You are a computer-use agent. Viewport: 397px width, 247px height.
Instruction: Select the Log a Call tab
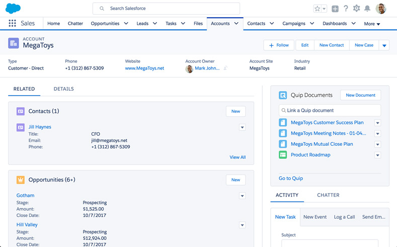click(x=344, y=217)
